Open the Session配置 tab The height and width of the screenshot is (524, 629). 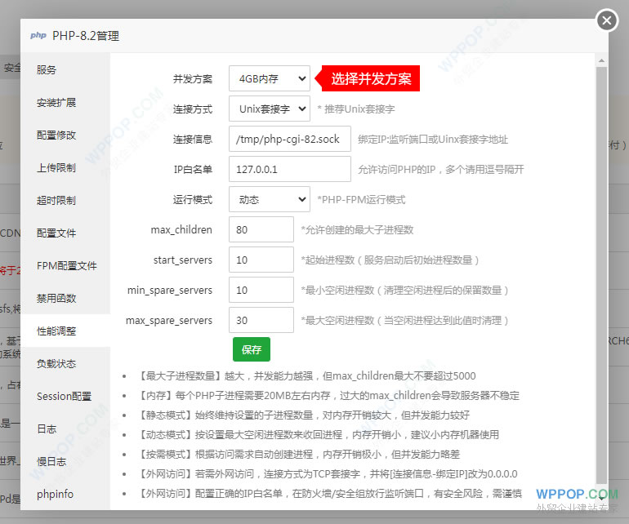click(x=64, y=397)
